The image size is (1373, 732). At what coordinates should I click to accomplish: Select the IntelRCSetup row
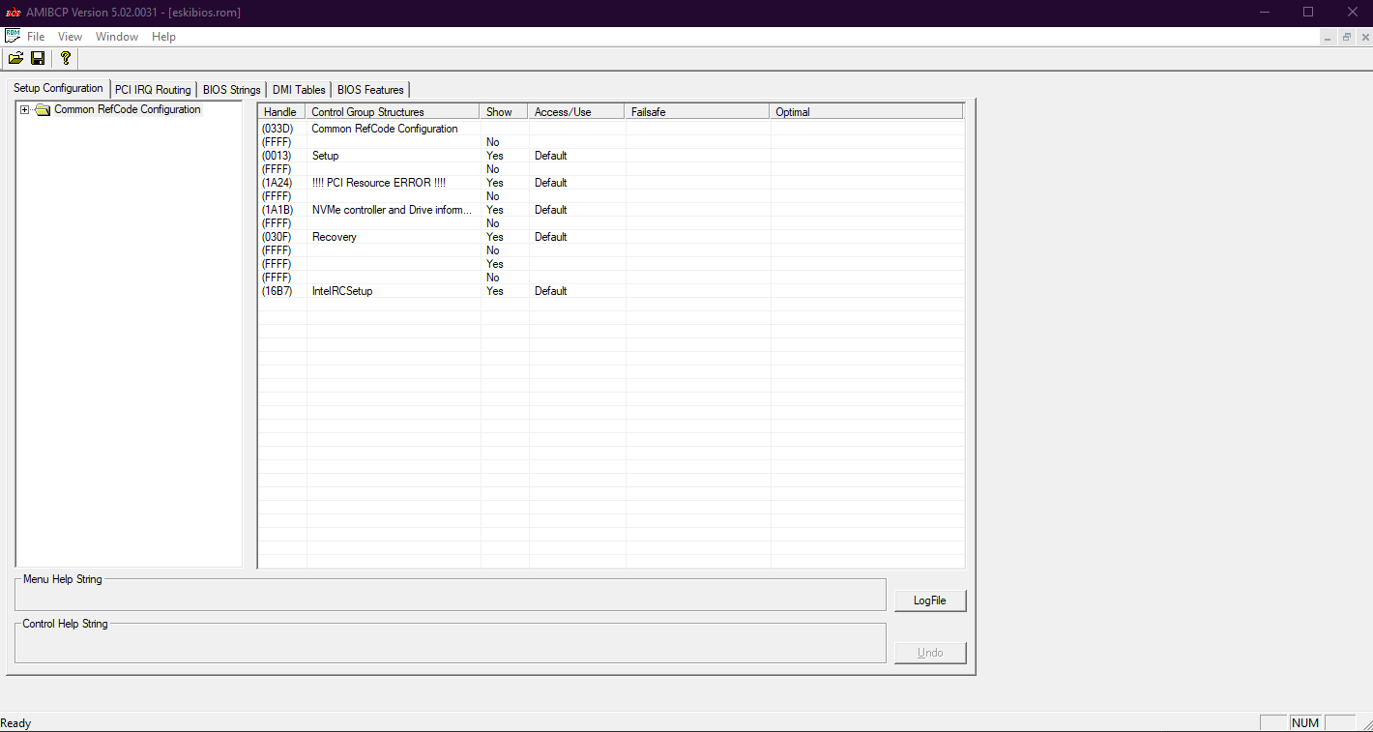(611, 291)
